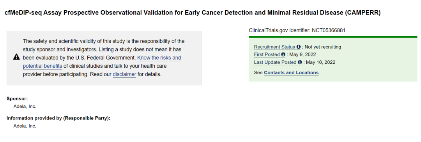This screenshot has width=421, height=142.
Task: Click the 'ClinicalTrials.gov Identifier' label text
Action: [279, 30]
